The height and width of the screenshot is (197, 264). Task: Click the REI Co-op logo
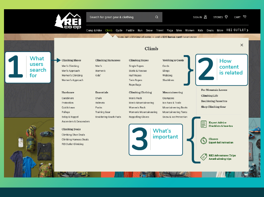tap(68, 21)
